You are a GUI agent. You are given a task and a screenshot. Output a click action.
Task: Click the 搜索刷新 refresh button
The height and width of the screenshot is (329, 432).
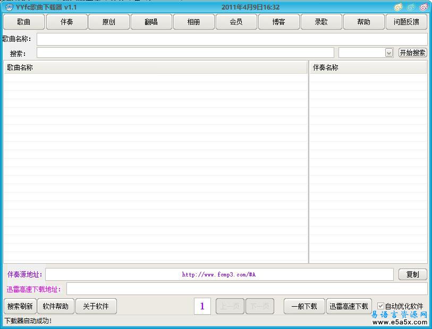(x=19, y=306)
